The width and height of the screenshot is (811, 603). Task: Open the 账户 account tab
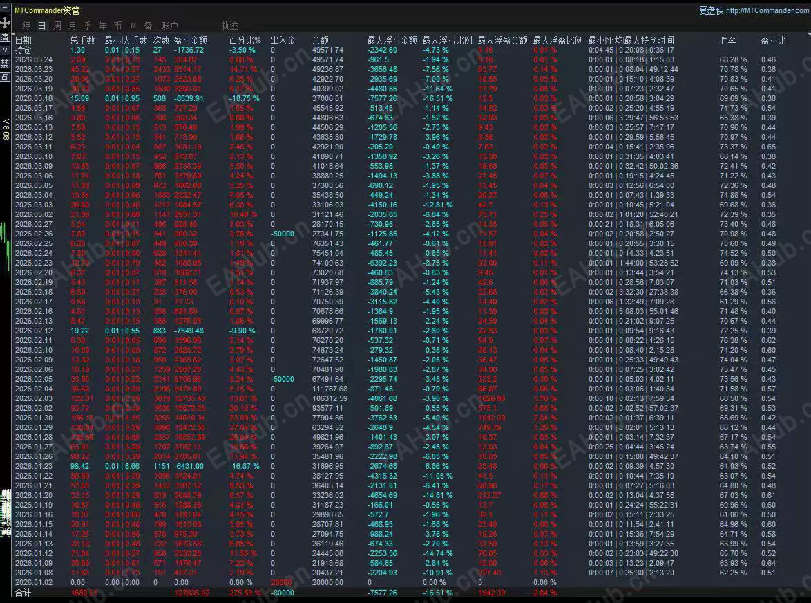coord(169,26)
